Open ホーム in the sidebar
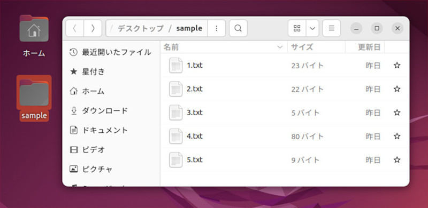This screenshot has width=428, height=208. pos(111,91)
